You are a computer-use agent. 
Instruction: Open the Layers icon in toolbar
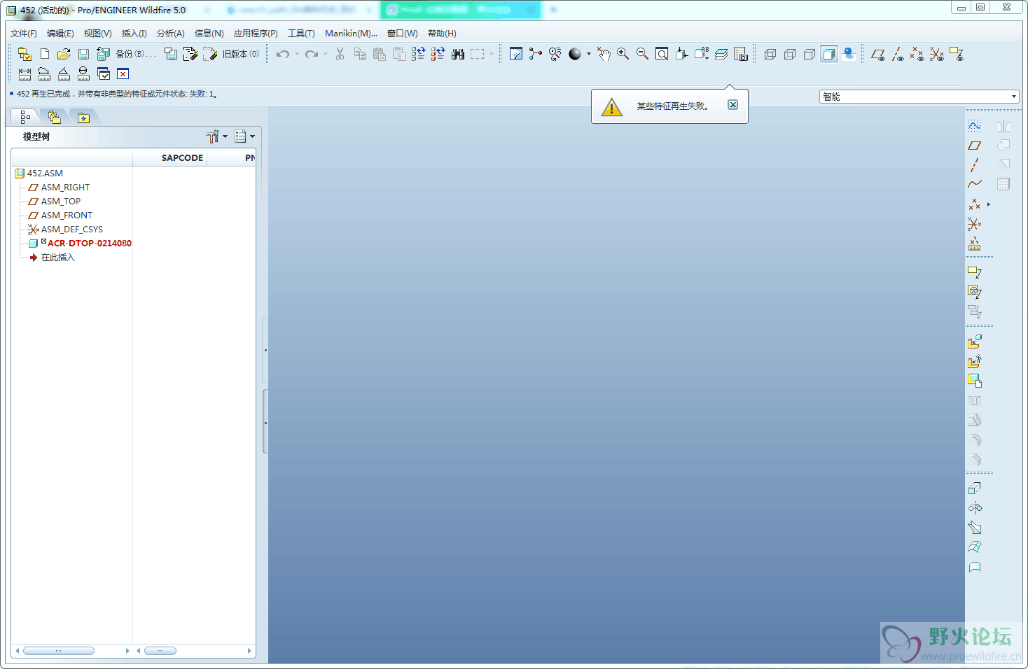pos(721,54)
